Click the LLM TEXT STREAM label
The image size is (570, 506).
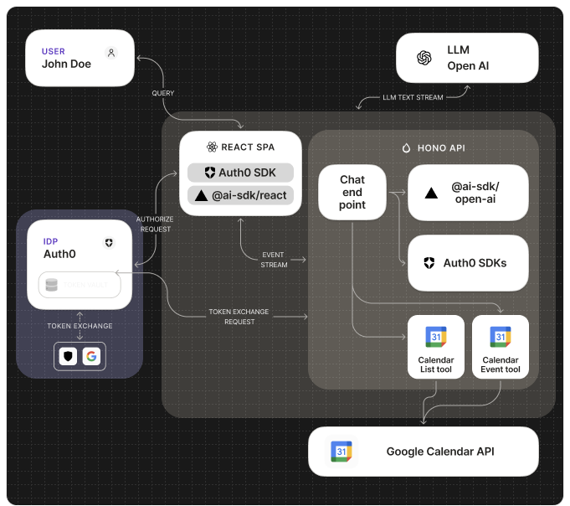click(x=413, y=97)
